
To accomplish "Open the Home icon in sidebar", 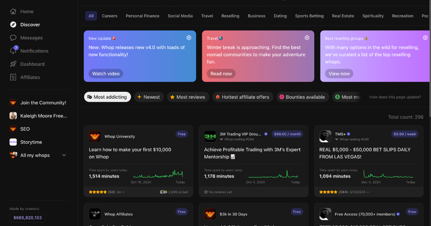I will tap(13, 11).
